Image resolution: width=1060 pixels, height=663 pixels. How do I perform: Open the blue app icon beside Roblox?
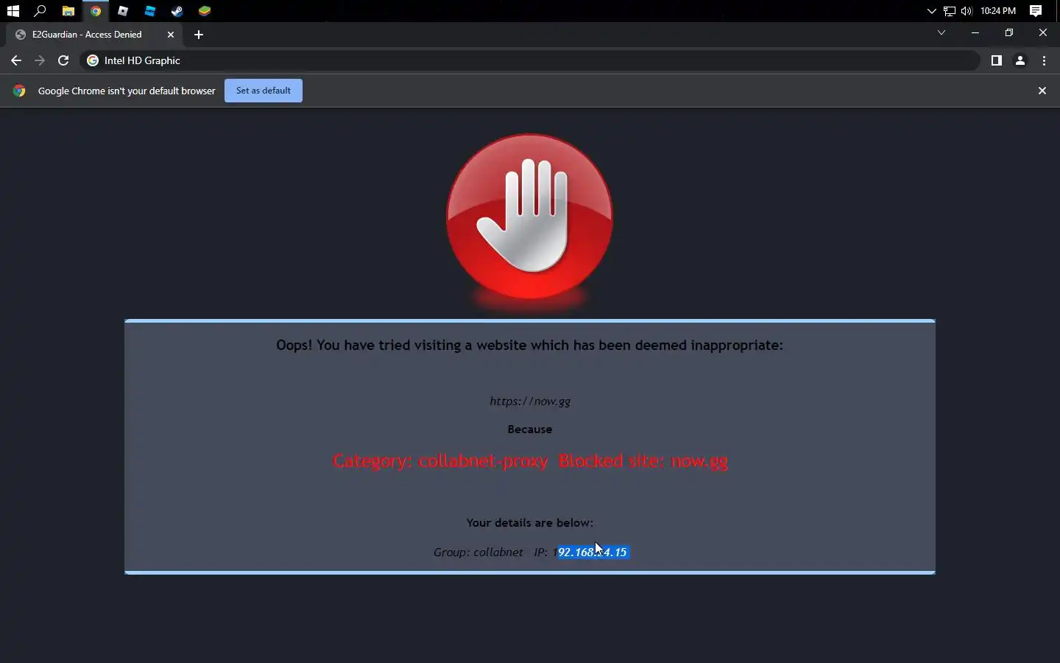[150, 11]
